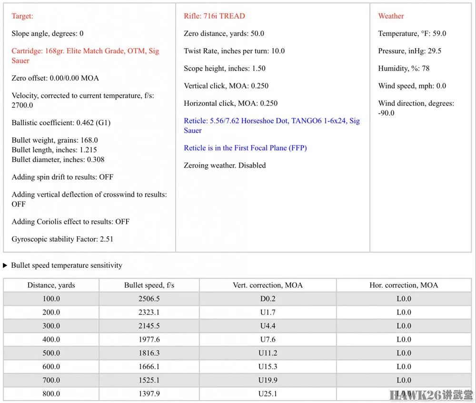Click the bullet speed value 1397.9
The width and height of the screenshot is (476, 403).
pyautogui.click(x=149, y=393)
